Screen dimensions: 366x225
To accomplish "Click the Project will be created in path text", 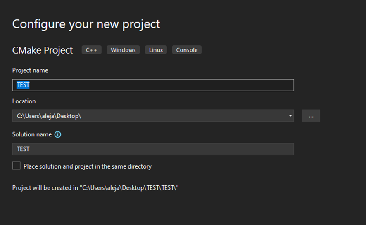I will (x=95, y=188).
